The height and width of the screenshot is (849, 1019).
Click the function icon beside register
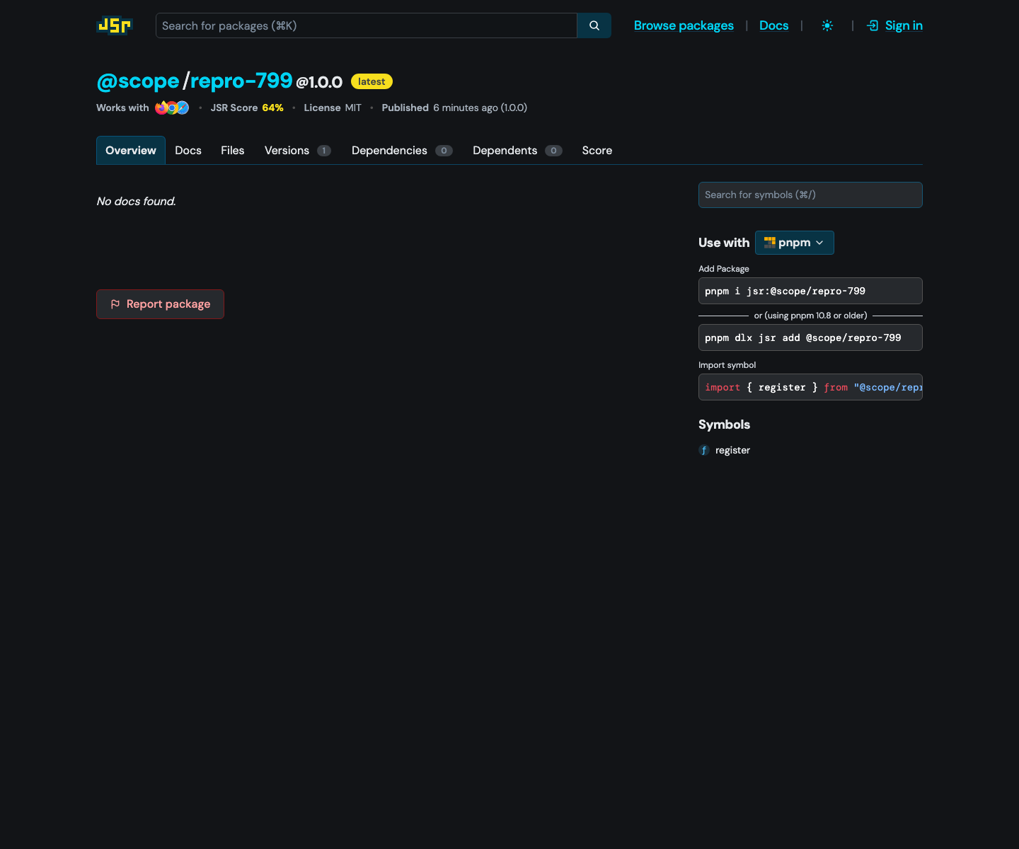coord(704,450)
